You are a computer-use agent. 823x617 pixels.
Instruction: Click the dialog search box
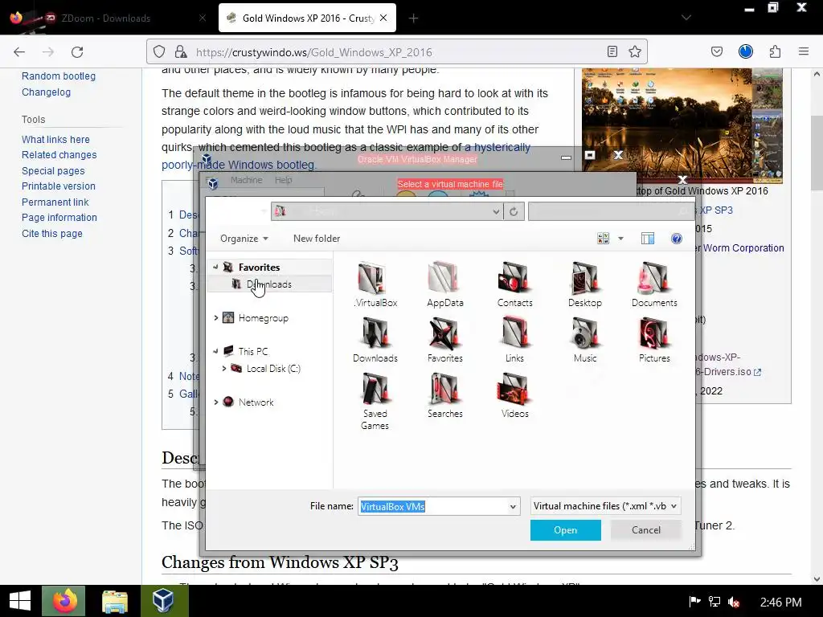(x=612, y=211)
